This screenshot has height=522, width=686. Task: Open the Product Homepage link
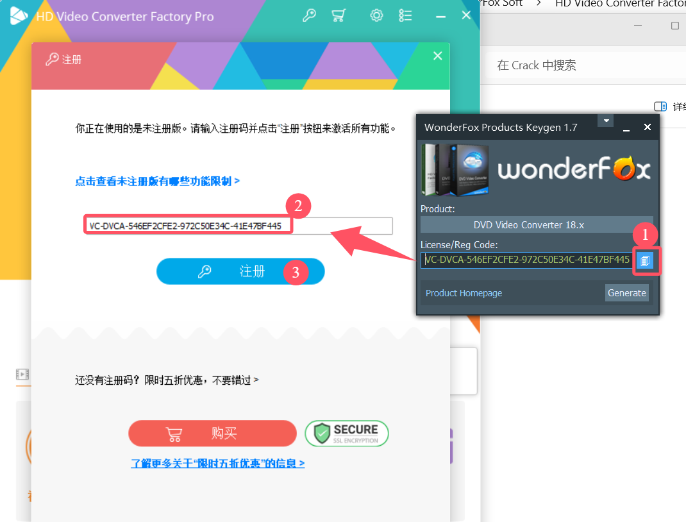[464, 293]
